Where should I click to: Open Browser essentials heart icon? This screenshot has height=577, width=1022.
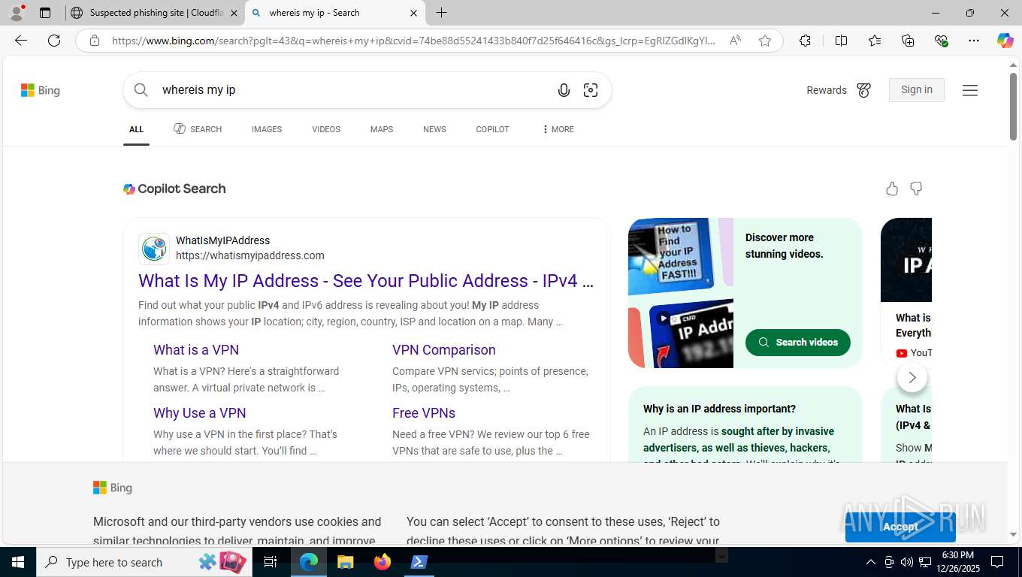tap(941, 41)
